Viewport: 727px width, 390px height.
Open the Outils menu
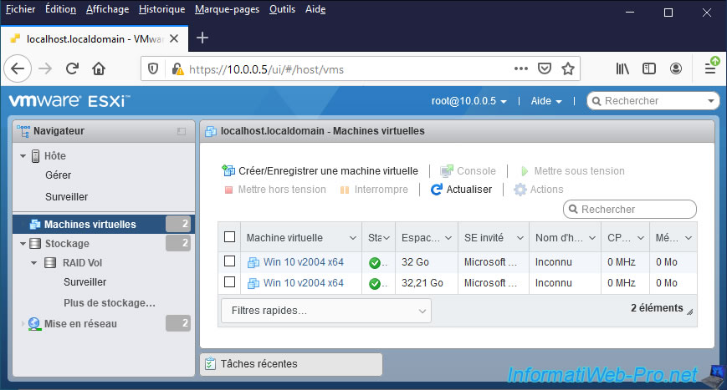point(283,9)
